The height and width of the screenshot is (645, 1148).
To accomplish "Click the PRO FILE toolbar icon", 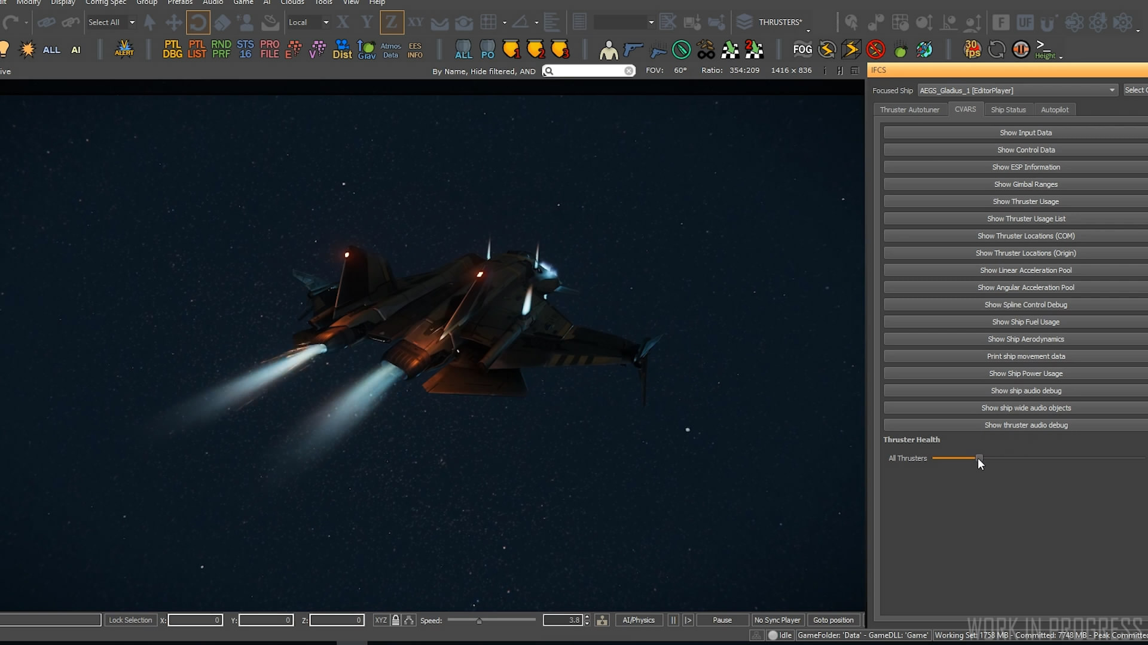I will (x=270, y=50).
